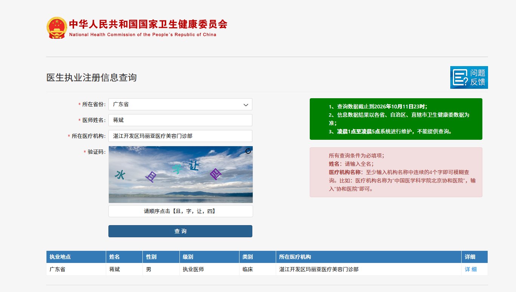Click the 性别 column header
This screenshot has height=292, width=516.
[x=161, y=257]
